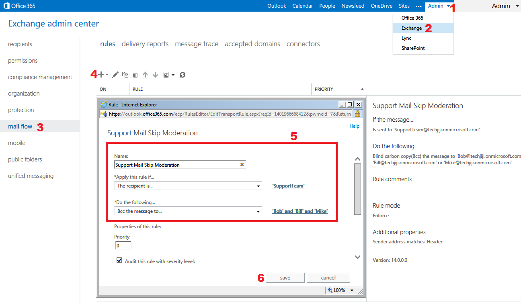Viewport: 521px width, 304px height.
Task: Clear the Name field with the X button
Action: (242, 164)
